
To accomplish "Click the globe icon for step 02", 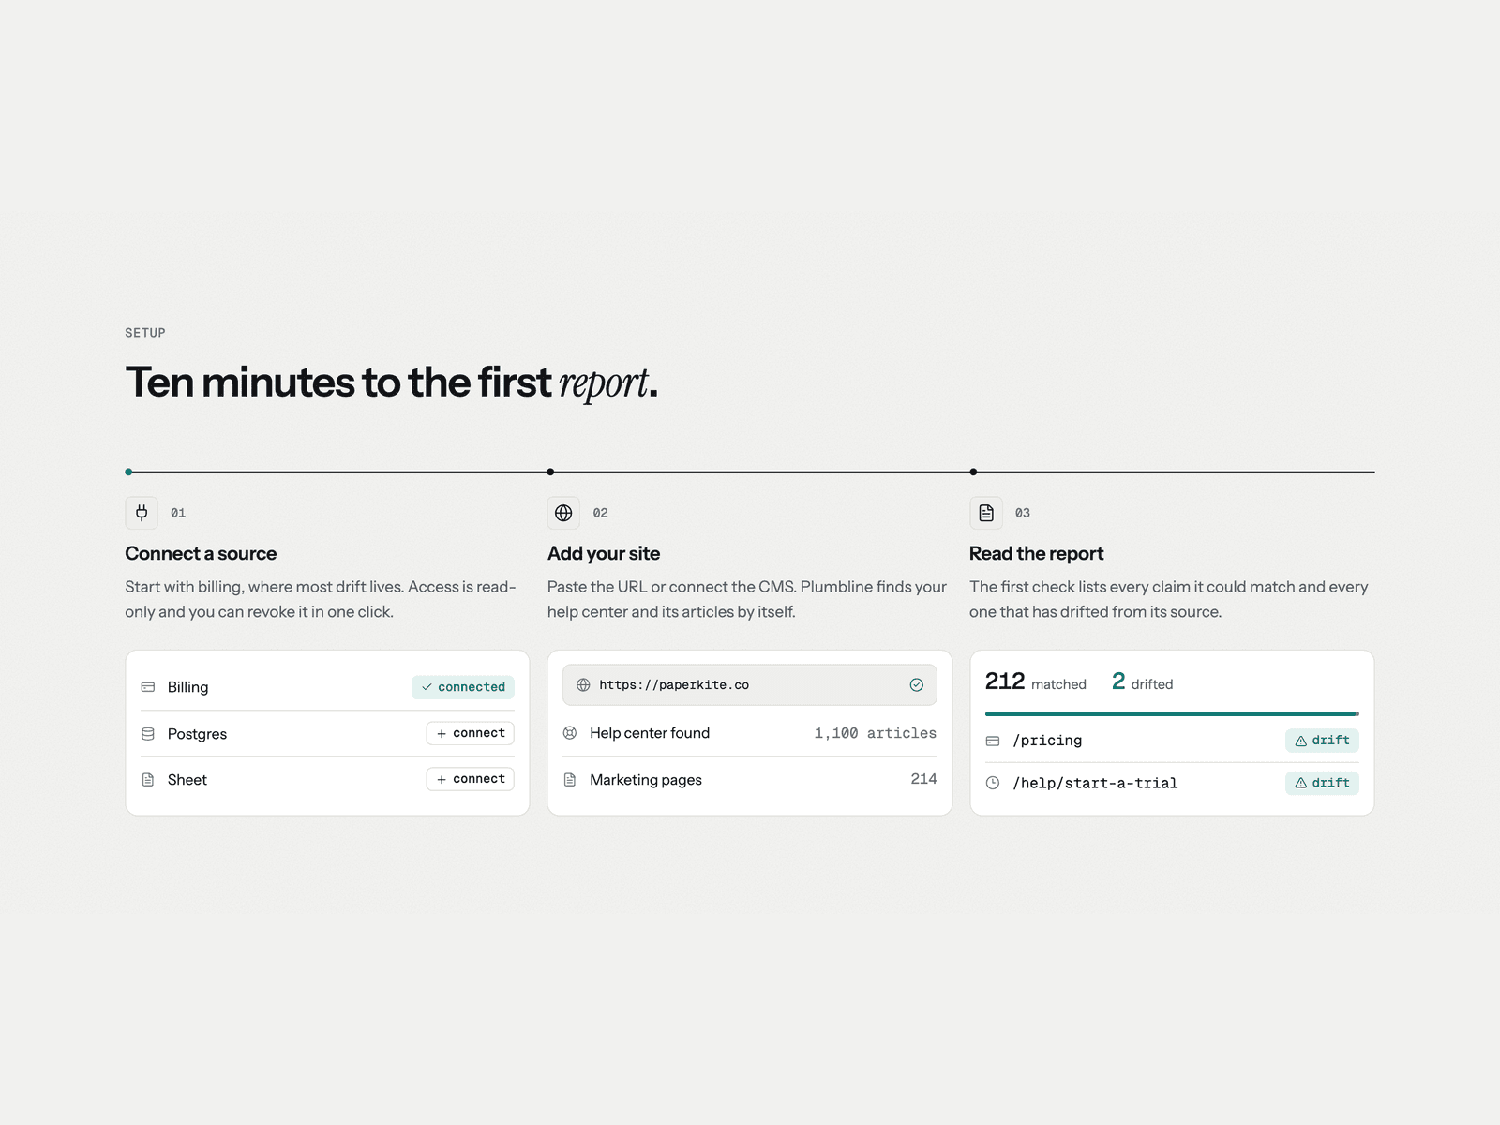I will [x=563, y=513].
